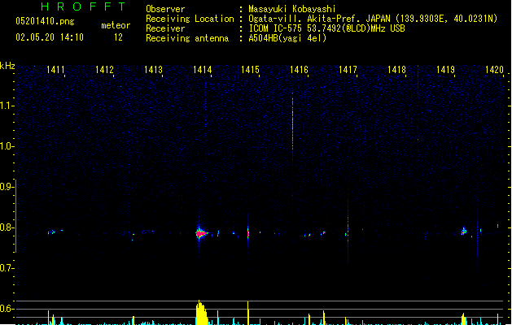Screen dimensions: 512x325
Task: Click the timestamp 02.05.20 14:10
Action: coord(50,37)
